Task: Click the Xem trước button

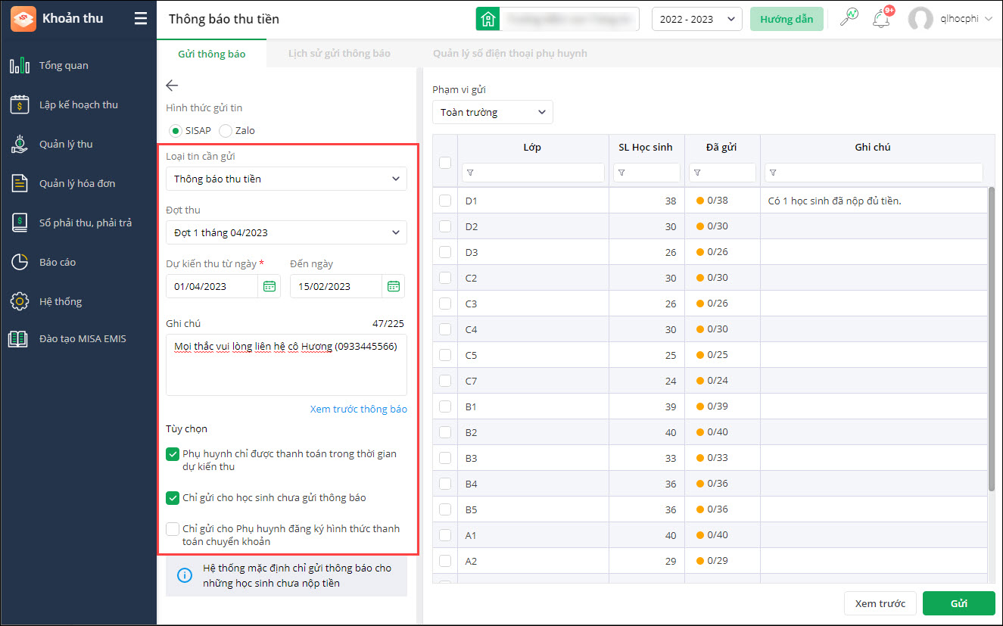Action: [x=880, y=603]
